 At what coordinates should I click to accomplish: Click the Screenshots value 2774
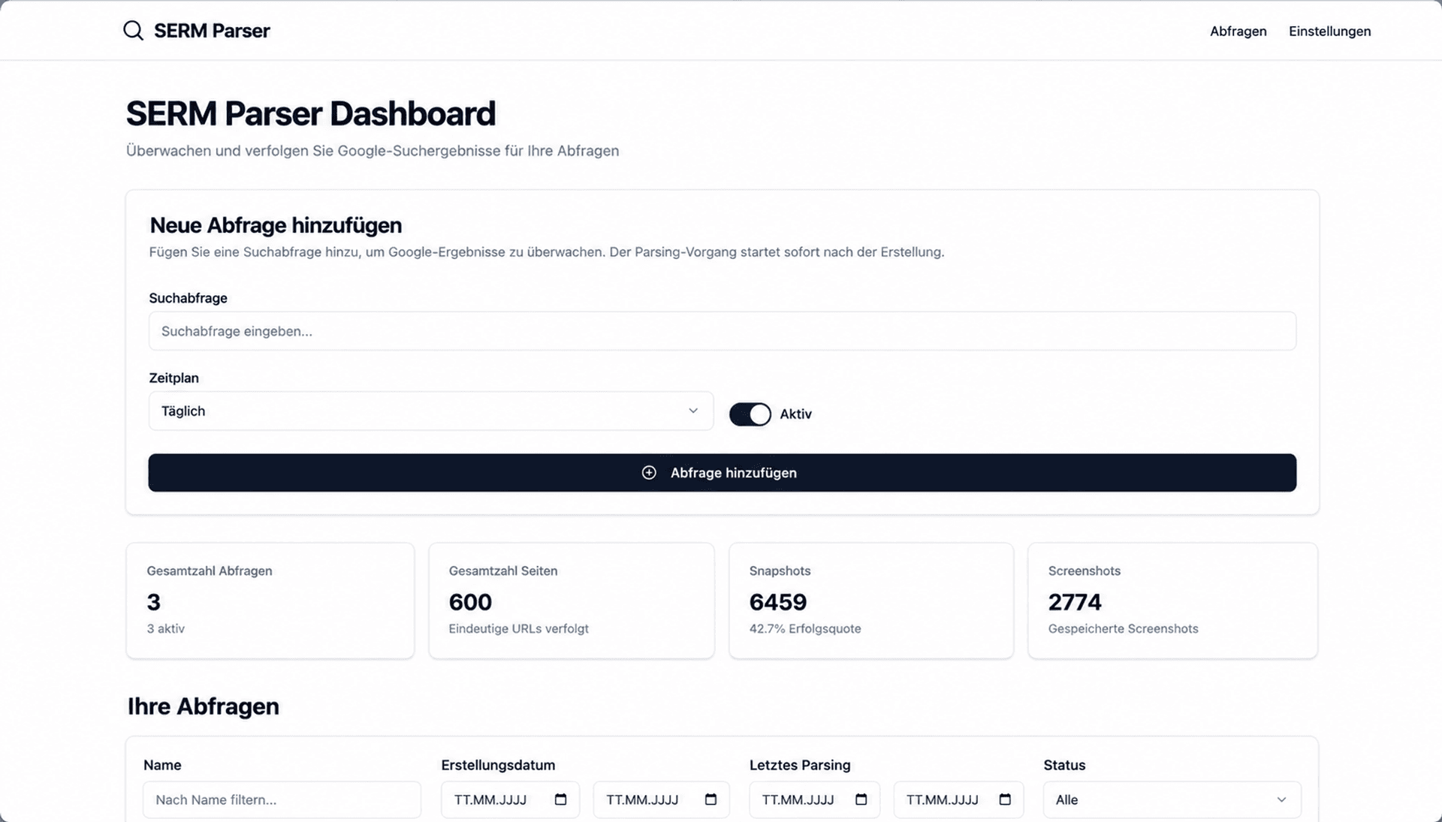point(1075,602)
